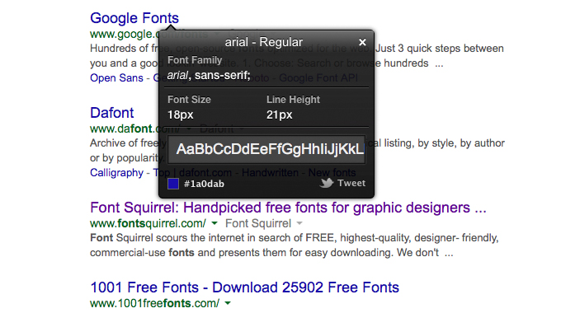Image resolution: width=561 pixels, height=313 pixels.
Task: Click the blue #1a0dab color swatch
Action: [x=173, y=184]
